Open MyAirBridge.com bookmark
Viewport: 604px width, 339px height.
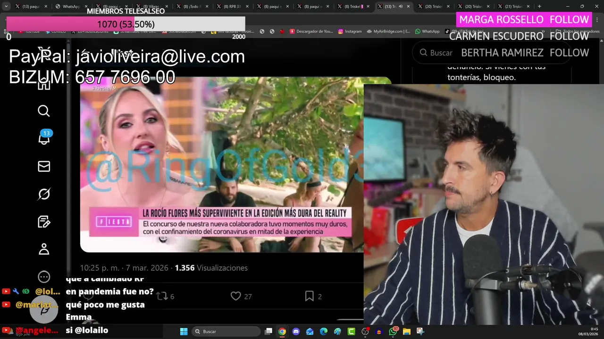[x=388, y=32]
